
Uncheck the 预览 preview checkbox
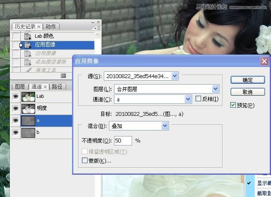233,105
